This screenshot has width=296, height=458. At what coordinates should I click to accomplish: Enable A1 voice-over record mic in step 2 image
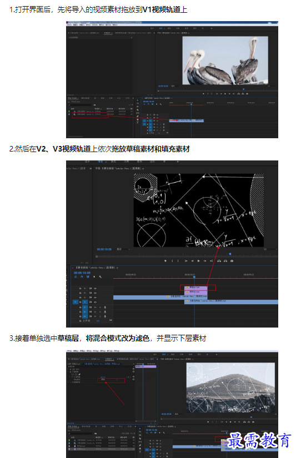105,308
